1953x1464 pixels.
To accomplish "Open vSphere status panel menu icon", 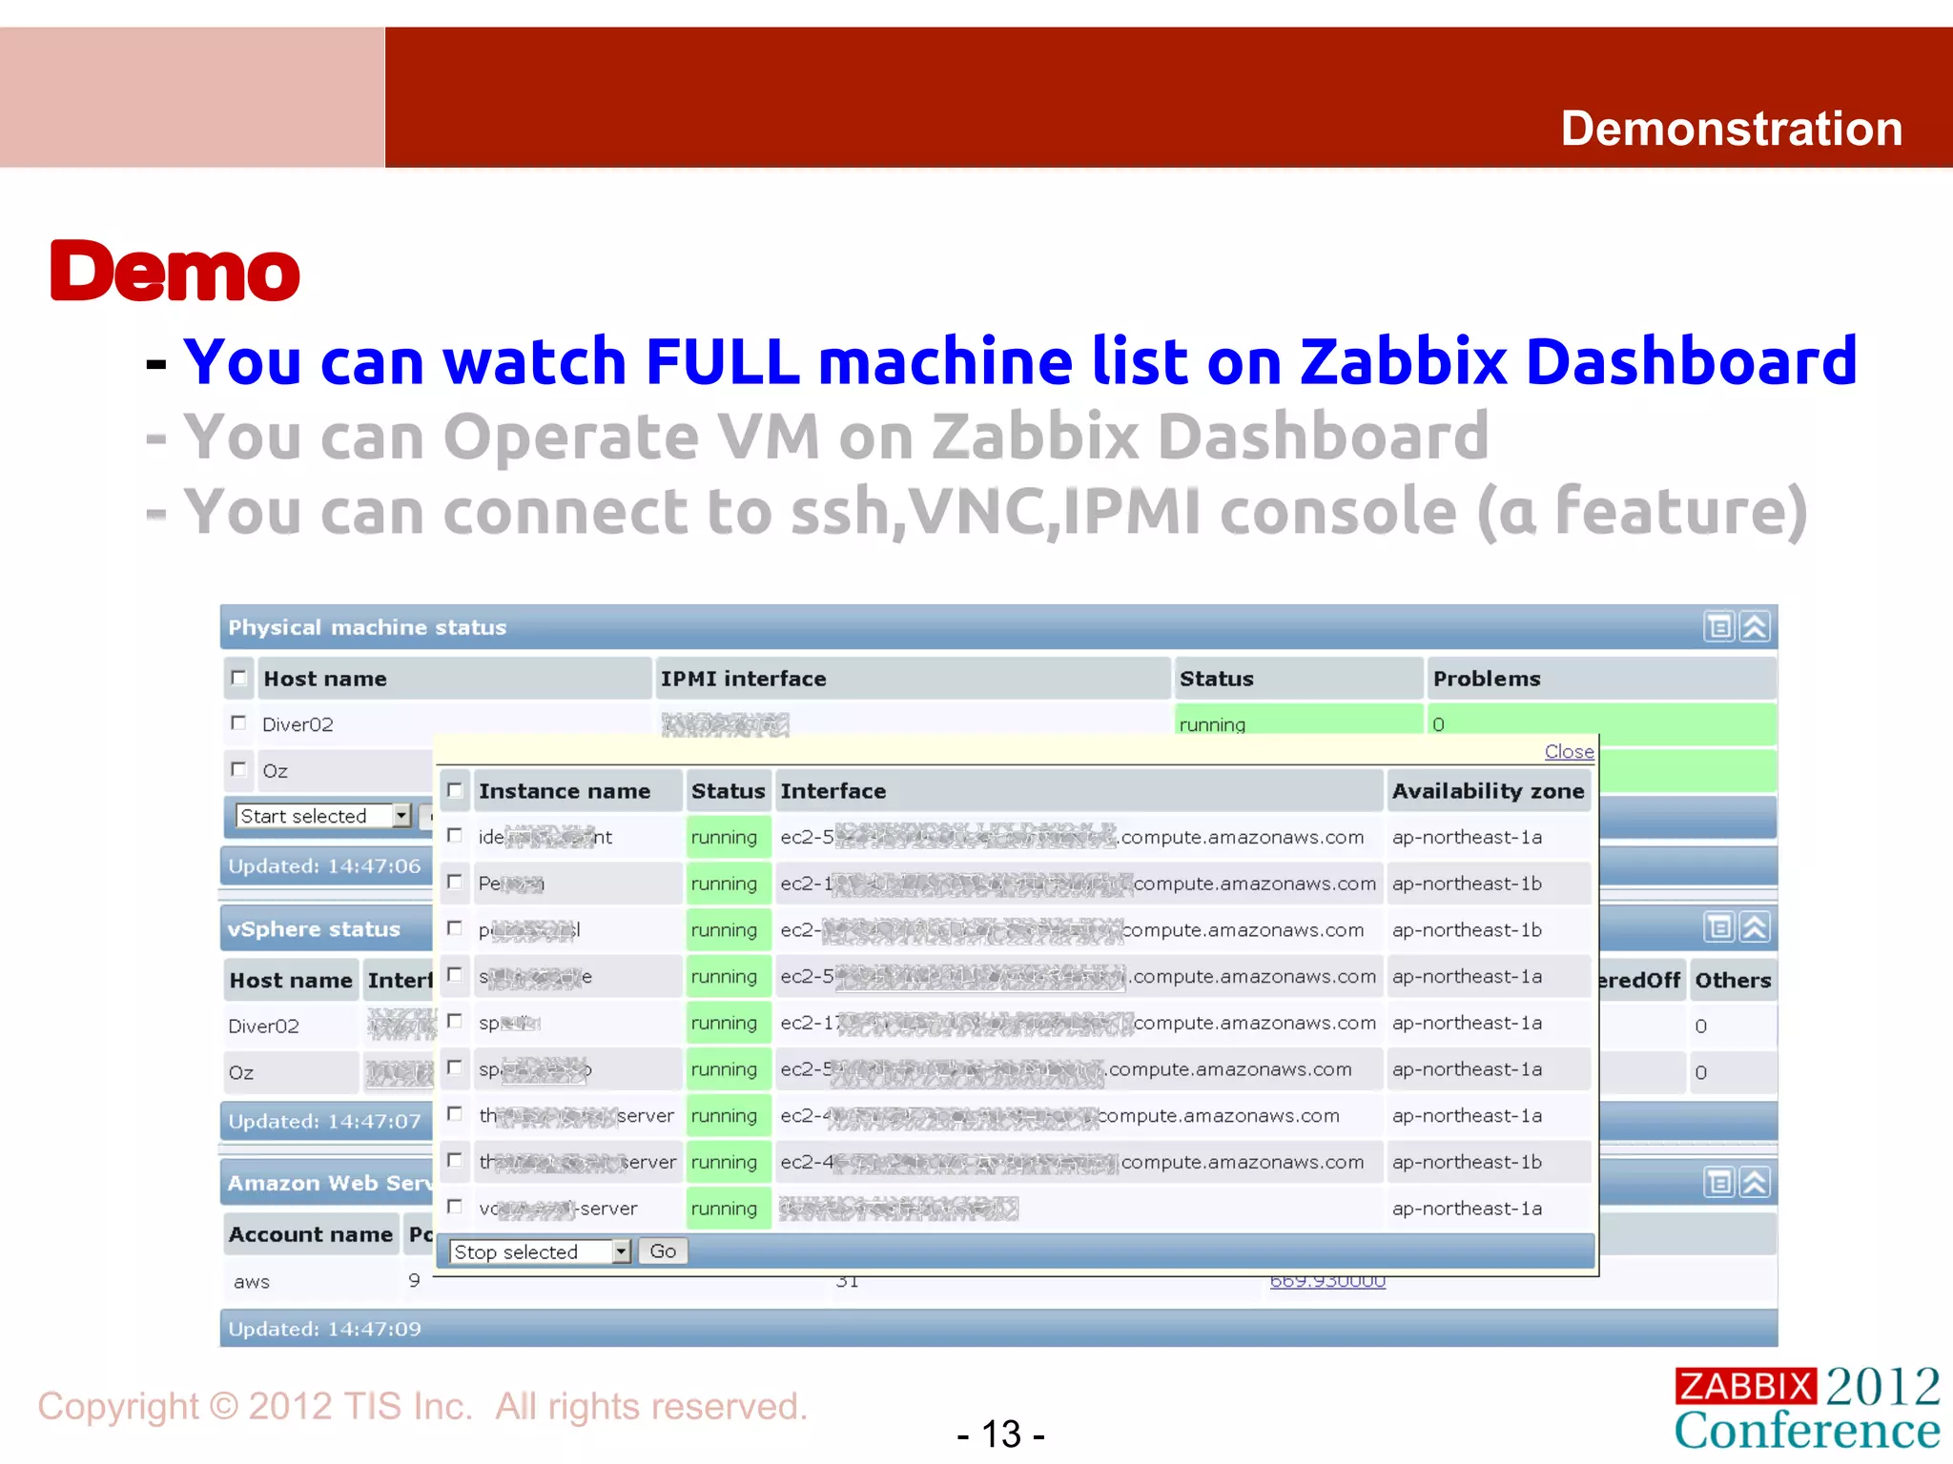I will 1718,927.
